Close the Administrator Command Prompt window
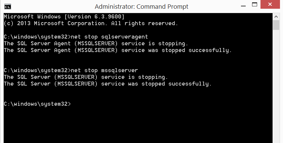This screenshot has width=283, height=143. [270, 4]
